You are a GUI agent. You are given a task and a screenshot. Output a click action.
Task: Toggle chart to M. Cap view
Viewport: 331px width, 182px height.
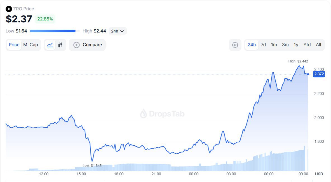(30, 45)
